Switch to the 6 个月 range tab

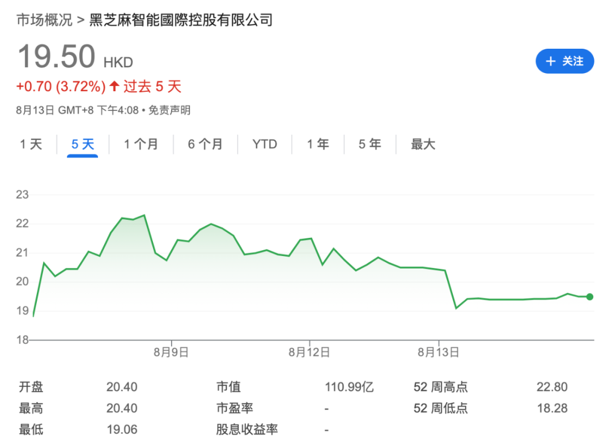coord(205,144)
